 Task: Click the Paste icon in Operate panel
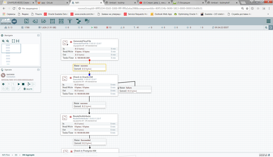pos(8,89)
